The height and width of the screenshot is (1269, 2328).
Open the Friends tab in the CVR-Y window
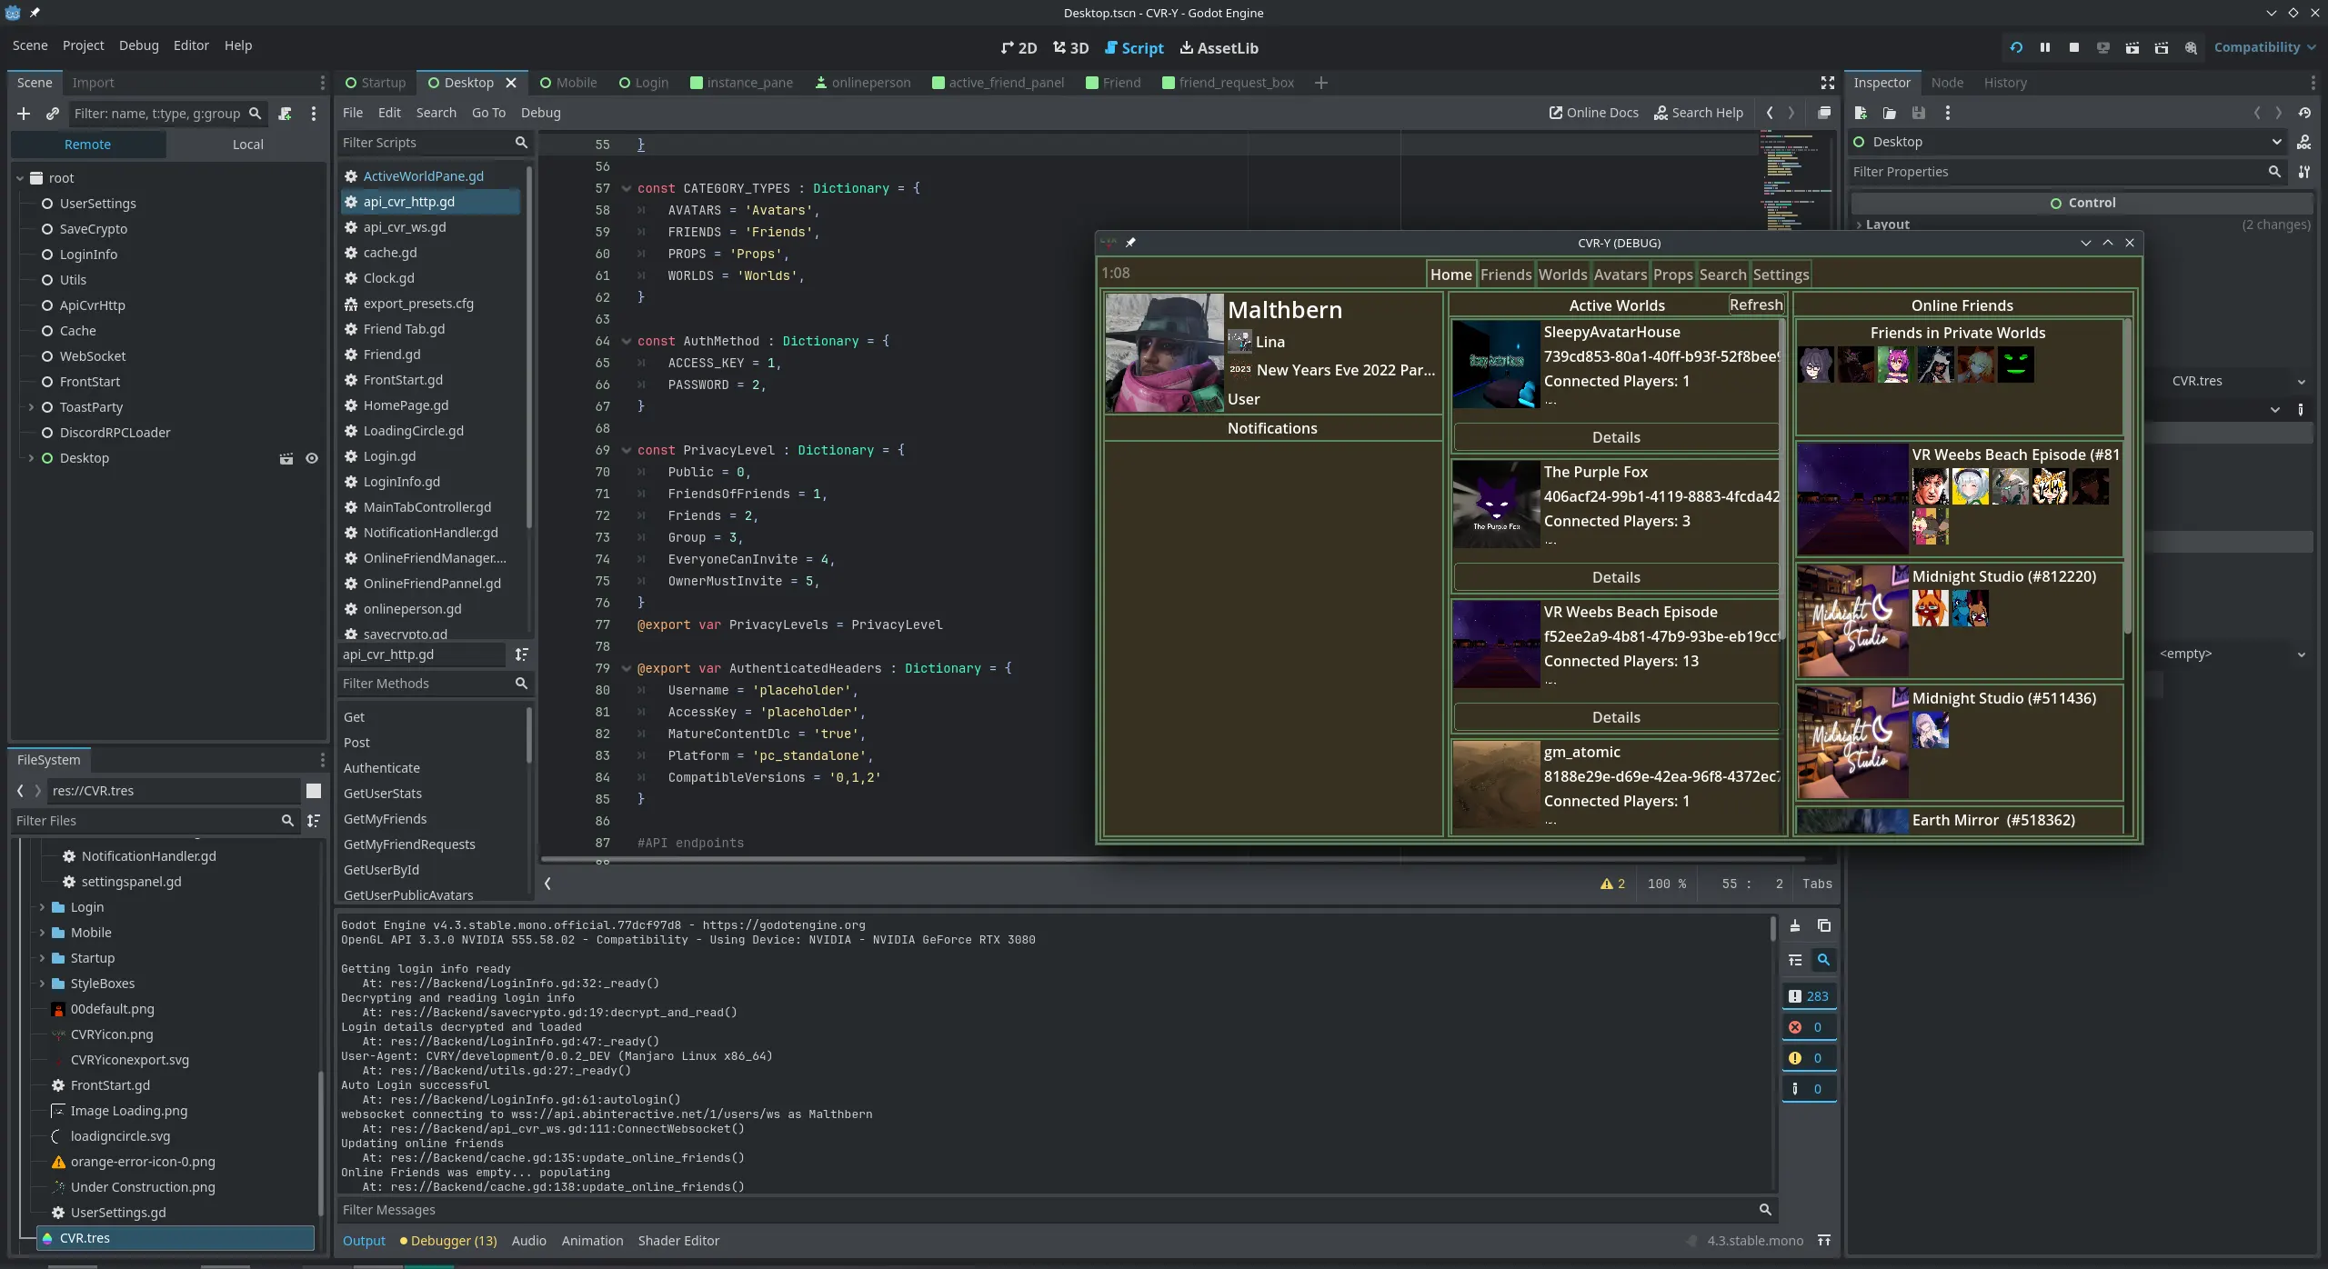1506,275
